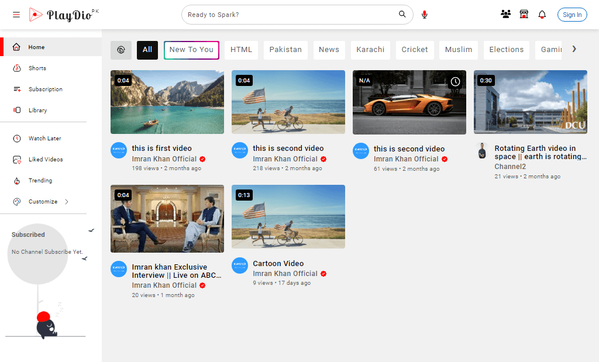Screen dimensions: 599x362
Task: Click channel avatar beside interview video
Action: click(x=119, y=269)
